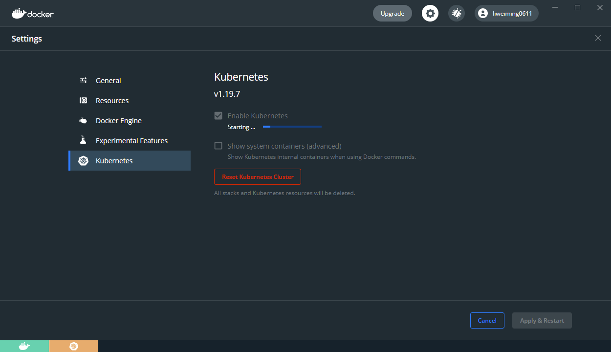Screen dimensions: 611x352
Task: Open the Experimental Features settings tab
Action: coord(131,141)
